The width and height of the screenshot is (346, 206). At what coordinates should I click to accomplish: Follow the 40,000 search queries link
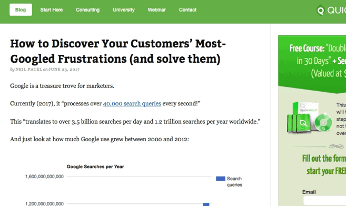(132, 104)
